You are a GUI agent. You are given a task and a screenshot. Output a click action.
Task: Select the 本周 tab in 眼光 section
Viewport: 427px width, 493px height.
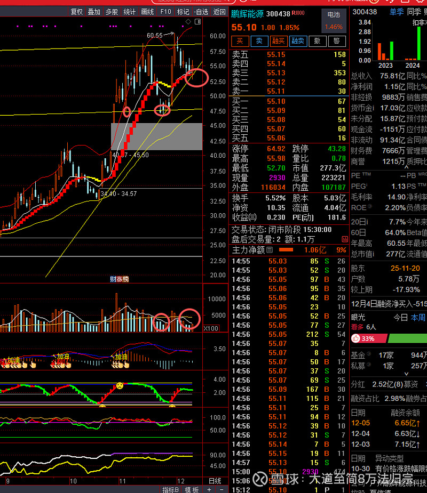(x=417, y=318)
